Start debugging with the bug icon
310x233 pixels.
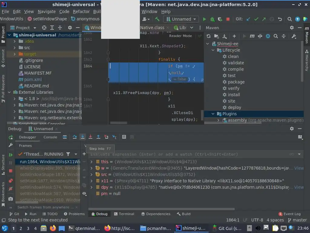pyautogui.click(x=212, y=19)
